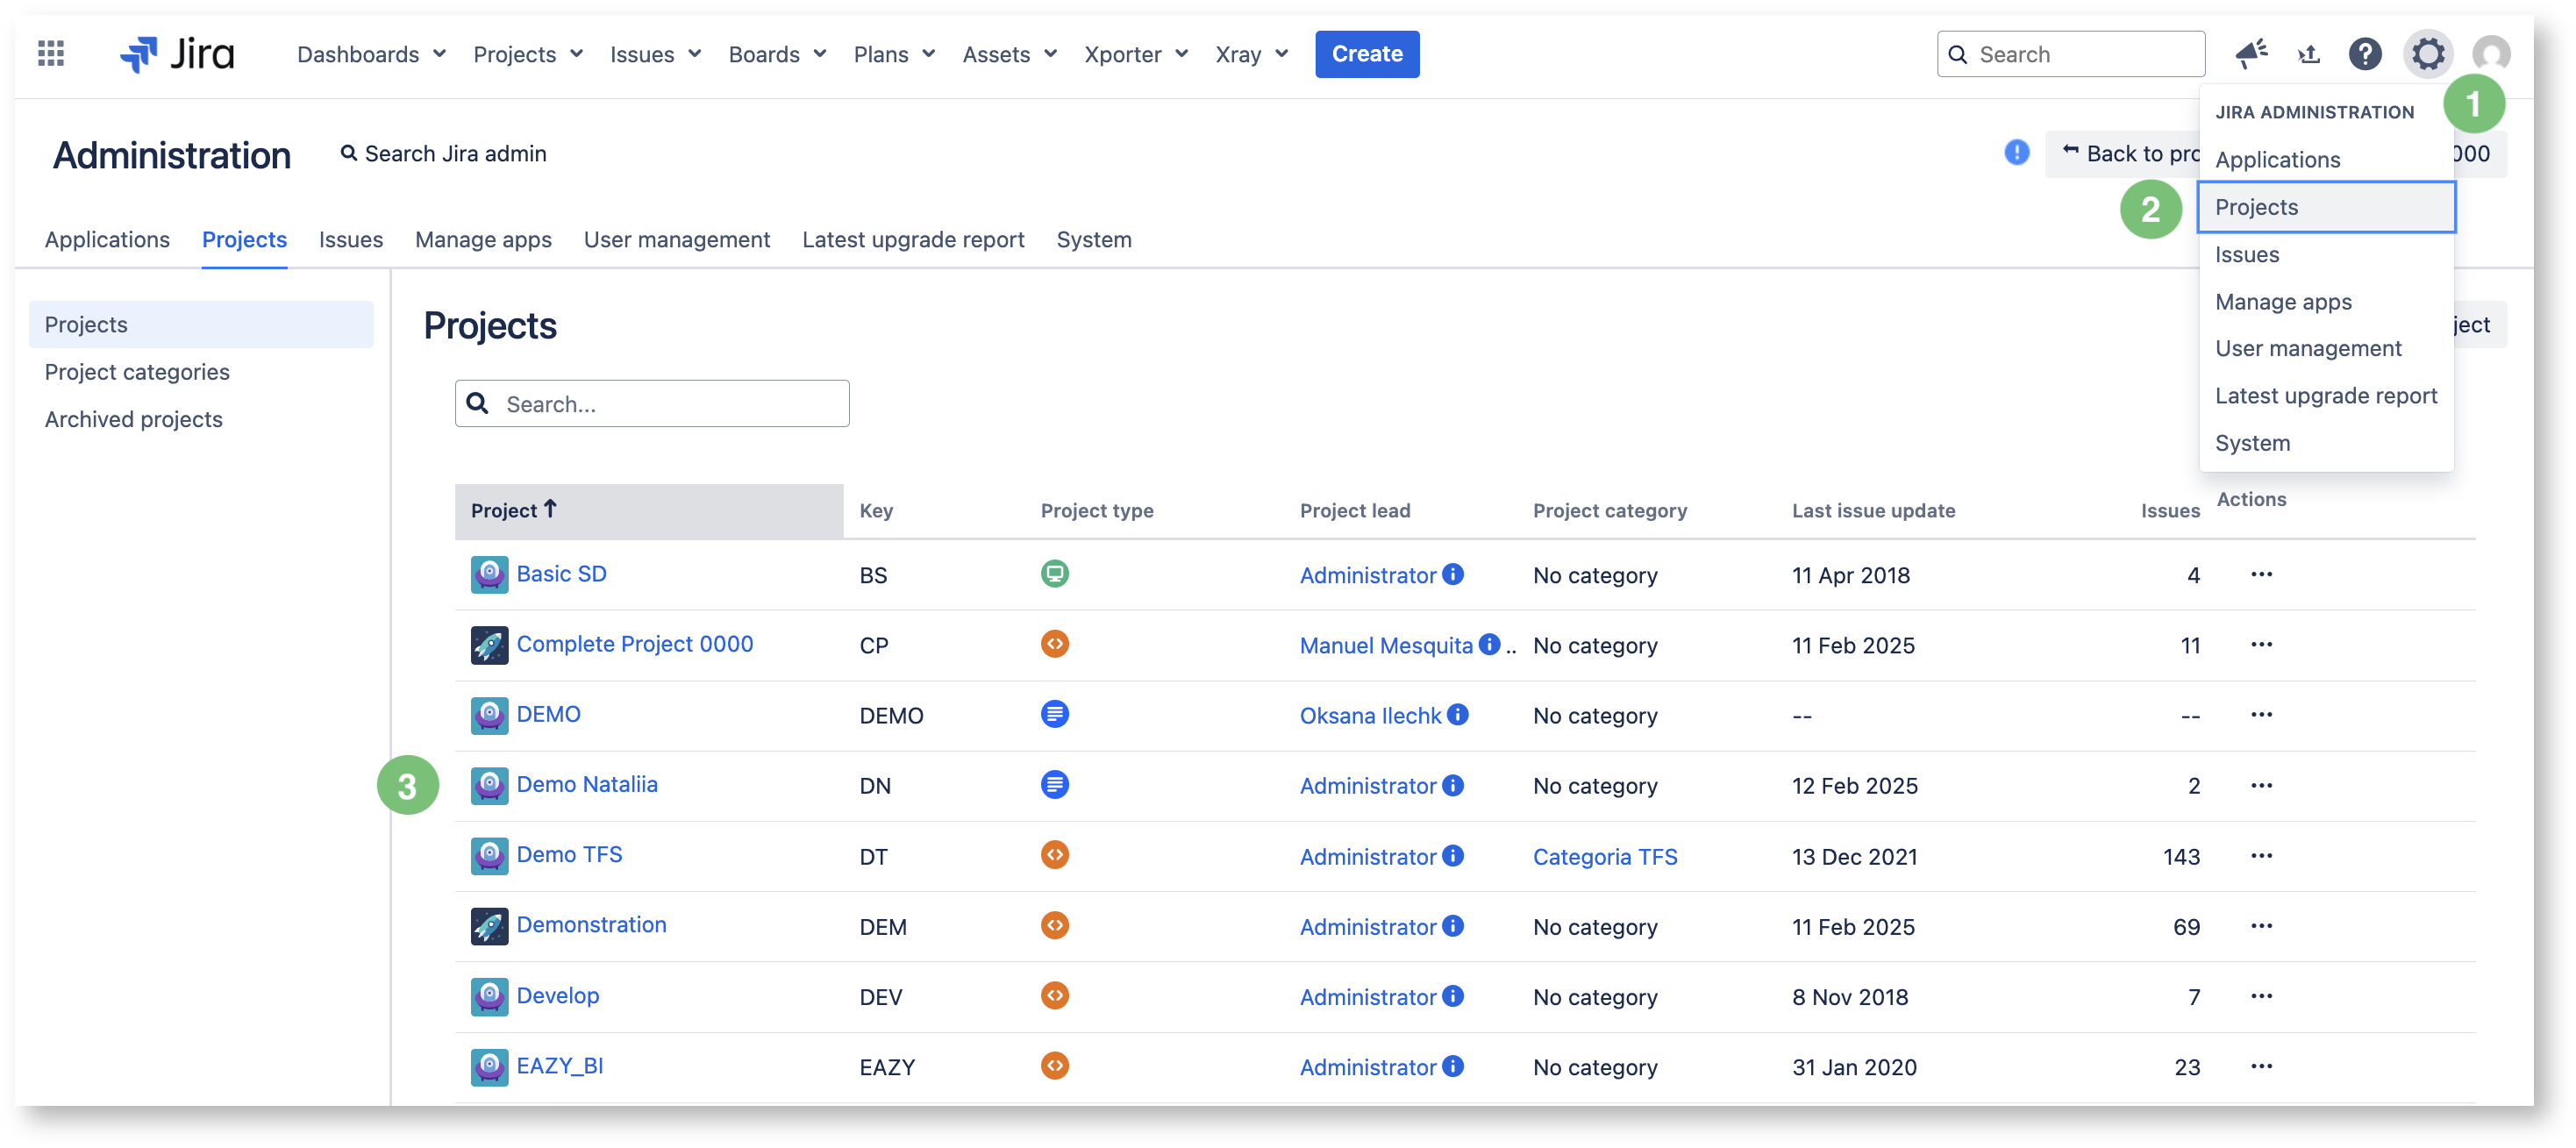
Task: Open the settings gear icon
Action: coord(2428,54)
